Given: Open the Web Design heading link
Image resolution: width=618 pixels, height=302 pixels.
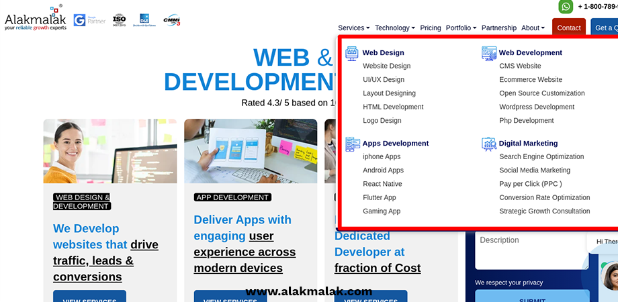Looking at the screenshot, I should 383,53.
